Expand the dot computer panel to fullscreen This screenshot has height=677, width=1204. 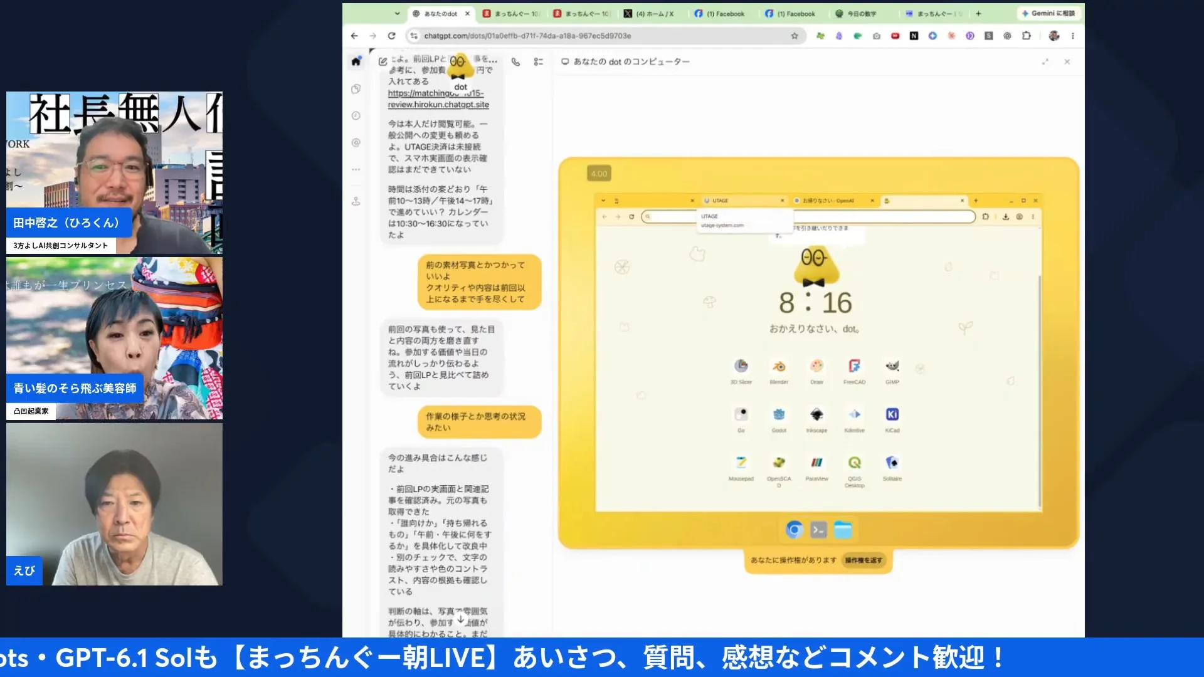1045,62
